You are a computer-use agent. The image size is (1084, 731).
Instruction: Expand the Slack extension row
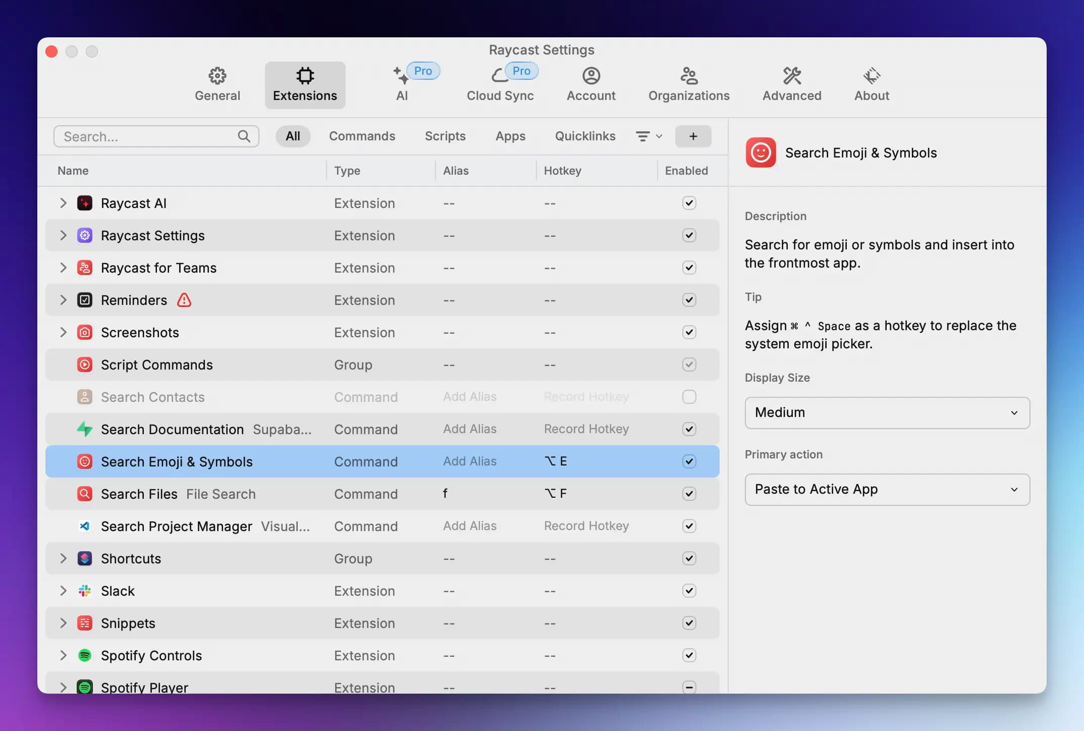point(63,591)
